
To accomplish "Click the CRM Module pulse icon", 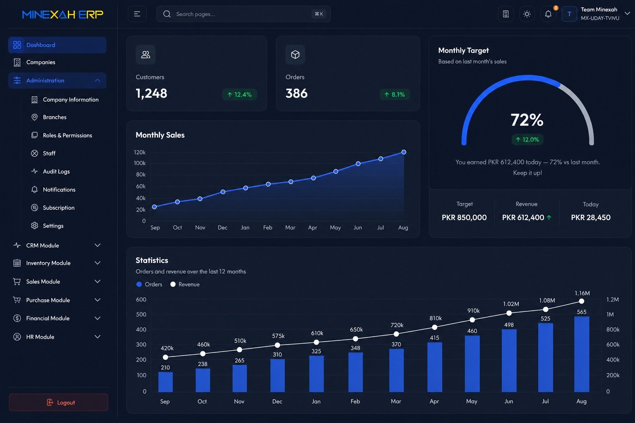I will pyautogui.click(x=17, y=245).
